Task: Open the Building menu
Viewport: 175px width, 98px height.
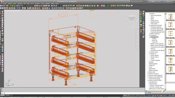Action: [x=52, y=4]
